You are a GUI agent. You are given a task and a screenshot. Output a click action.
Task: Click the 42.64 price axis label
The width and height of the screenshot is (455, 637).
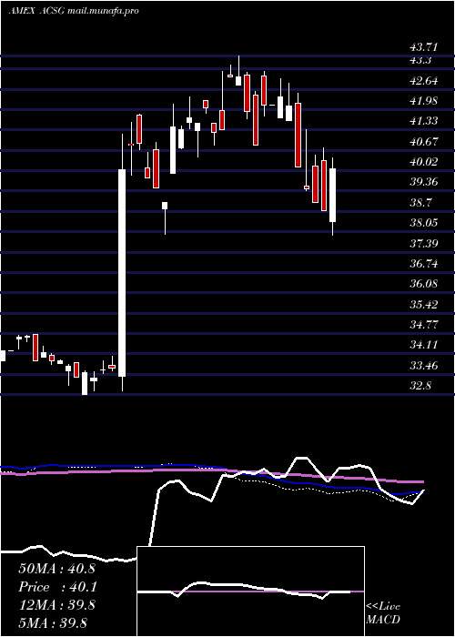tap(424, 81)
